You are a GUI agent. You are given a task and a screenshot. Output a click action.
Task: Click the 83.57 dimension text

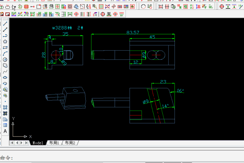pyautogui.click(x=133, y=33)
